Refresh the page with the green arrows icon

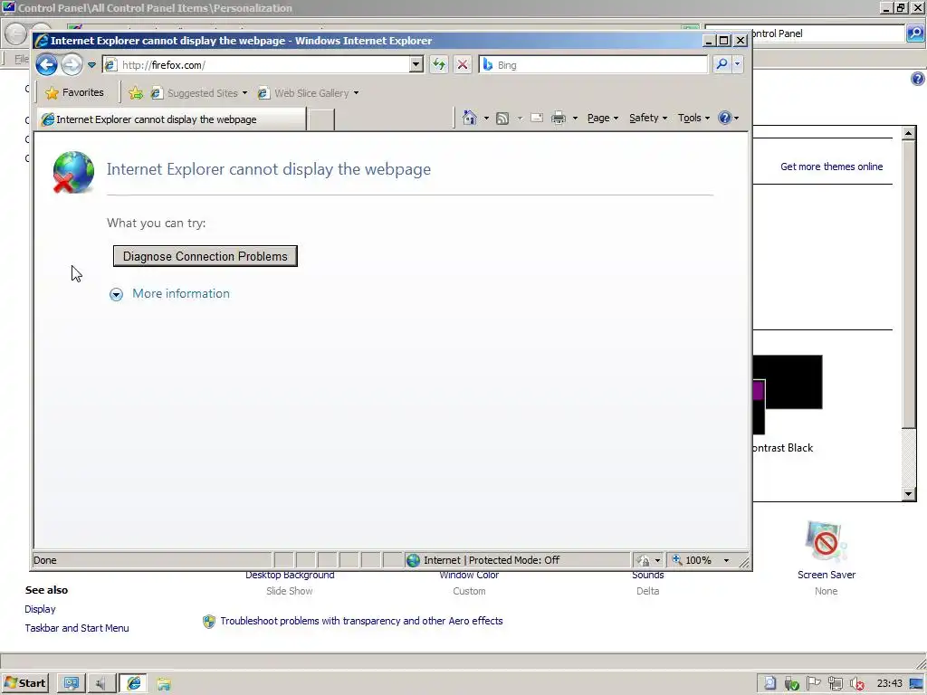[x=439, y=64]
